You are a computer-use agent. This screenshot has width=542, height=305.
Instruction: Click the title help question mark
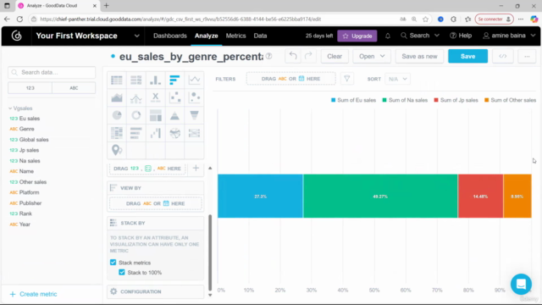pos(269,56)
